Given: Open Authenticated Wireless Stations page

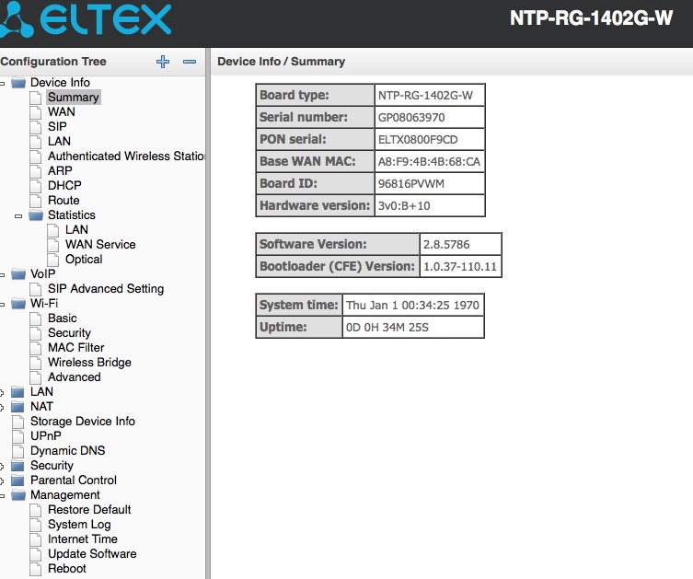Looking at the screenshot, I should [126, 156].
